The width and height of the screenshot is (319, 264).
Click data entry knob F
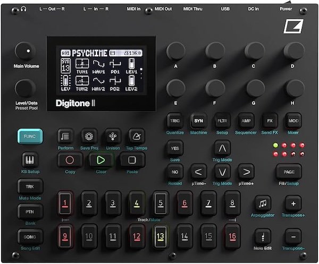215,88
